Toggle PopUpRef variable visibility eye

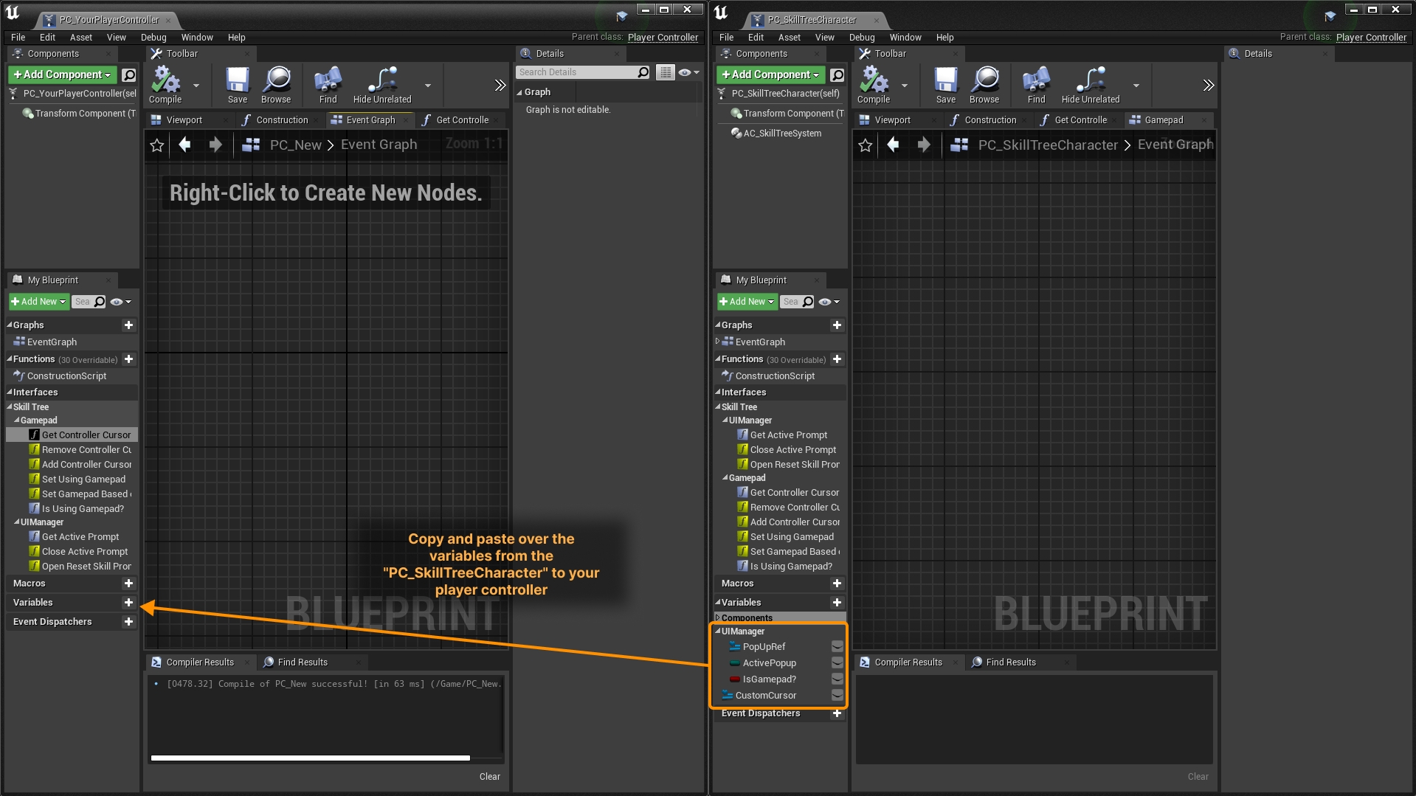pos(837,647)
